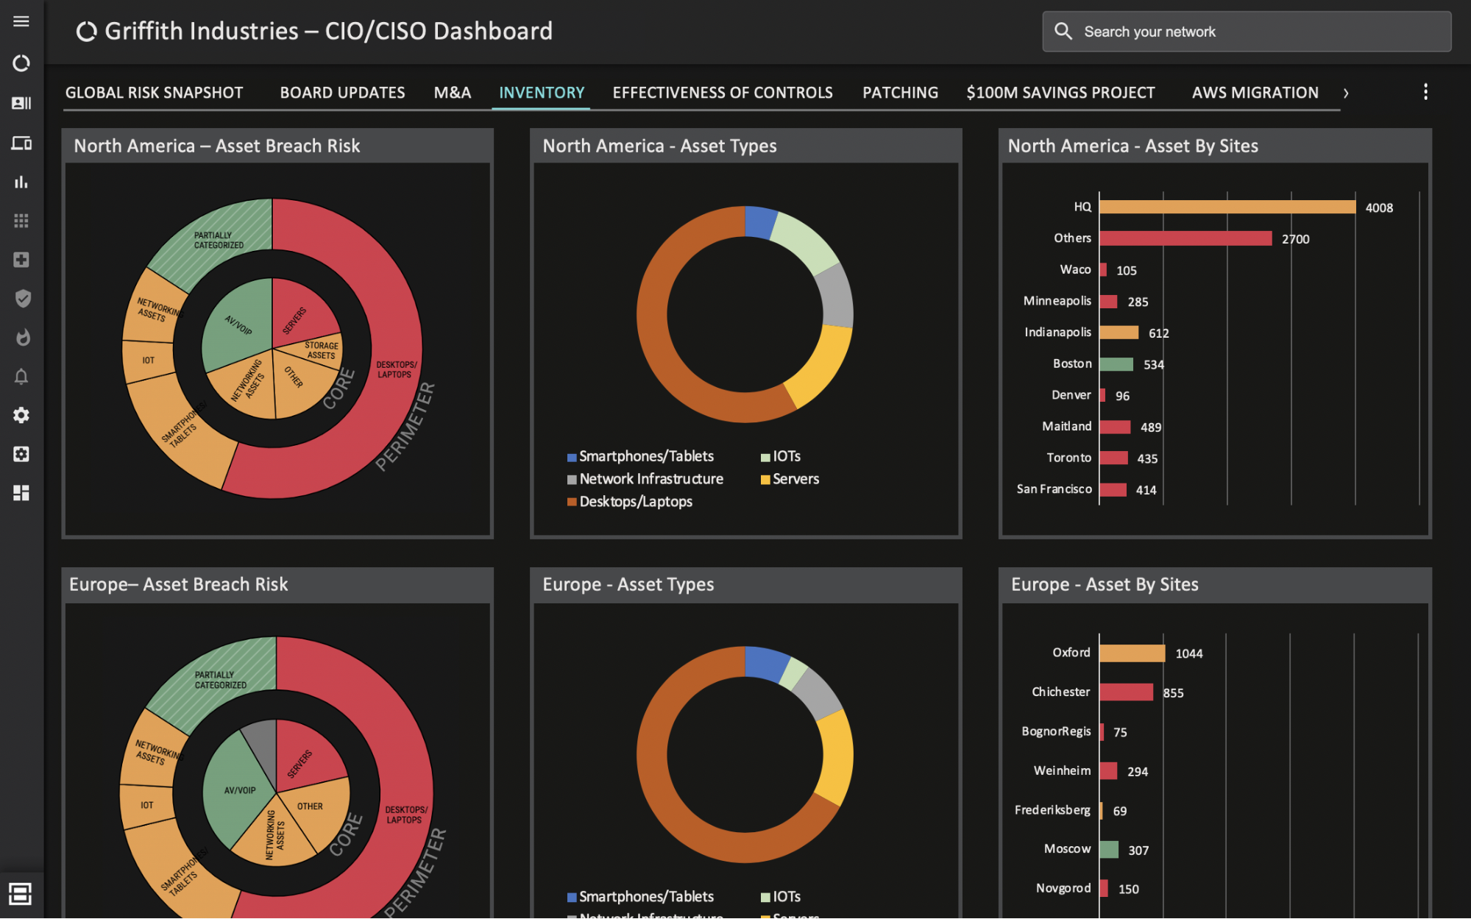Image resolution: width=1471 pixels, height=919 pixels.
Task: Click the Novgorod site label
Action: tap(1063, 888)
